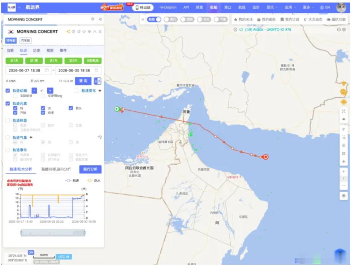
Task: Click the star favorite icon in ship header
Action: [84, 32]
